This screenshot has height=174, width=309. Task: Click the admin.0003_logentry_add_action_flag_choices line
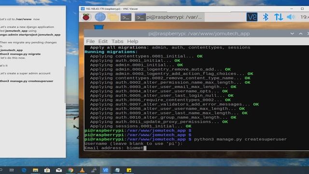(171, 73)
